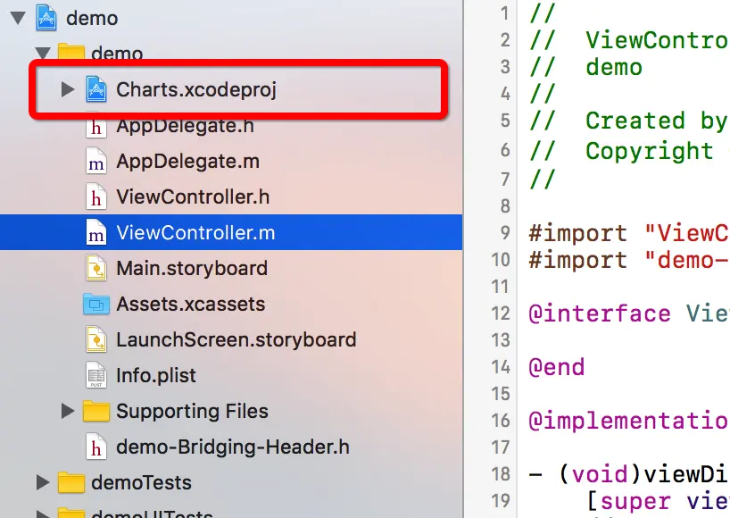Click the super keyword on line 19
The image size is (730, 518).
click(x=635, y=502)
